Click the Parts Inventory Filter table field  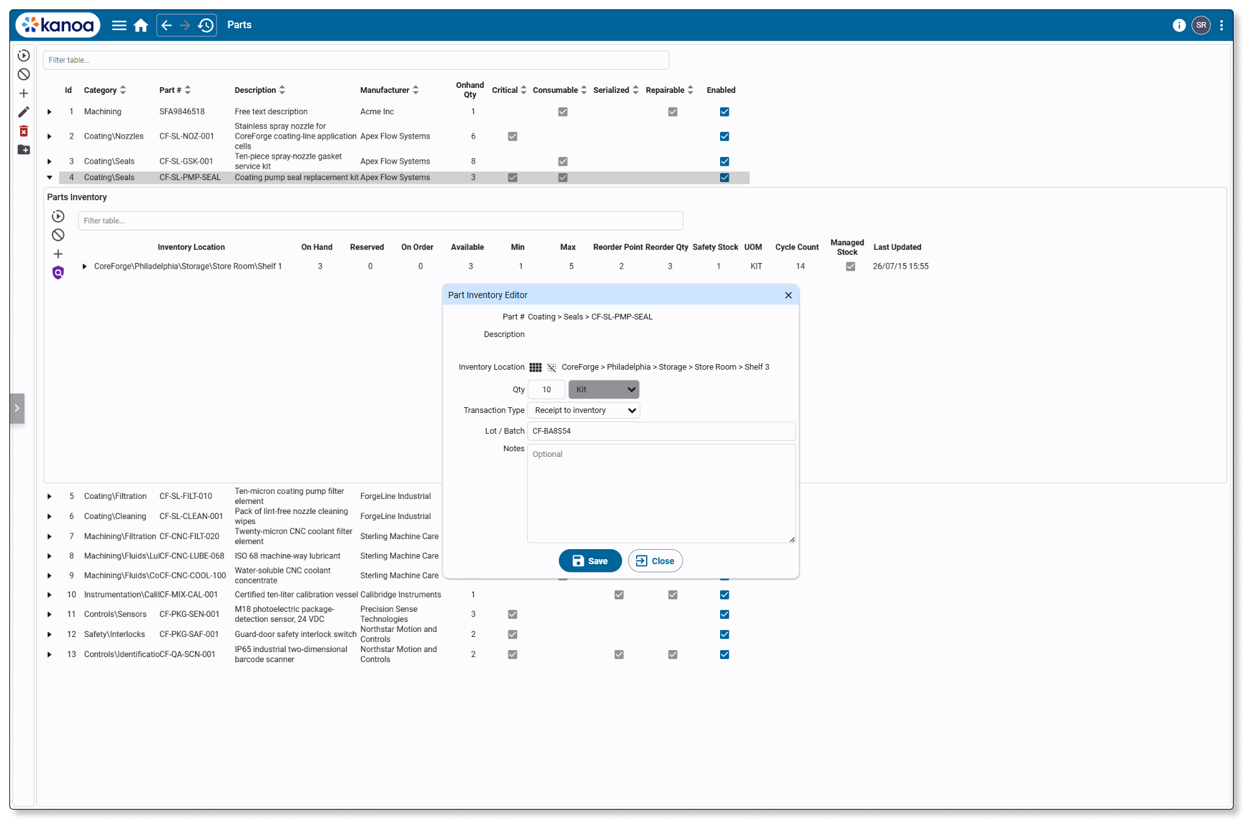coord(380,221)
